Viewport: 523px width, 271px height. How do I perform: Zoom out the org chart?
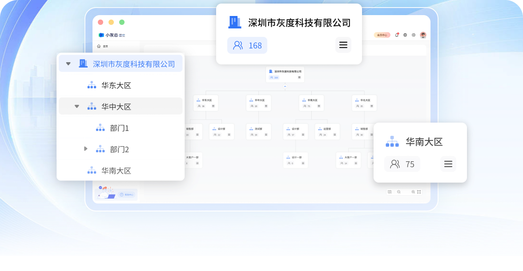399,192
